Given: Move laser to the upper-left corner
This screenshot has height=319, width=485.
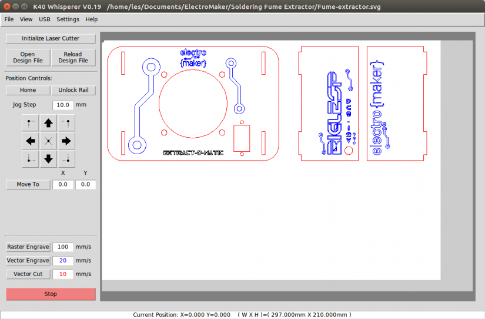Looking at the screenshot, I should pos(31,124).
